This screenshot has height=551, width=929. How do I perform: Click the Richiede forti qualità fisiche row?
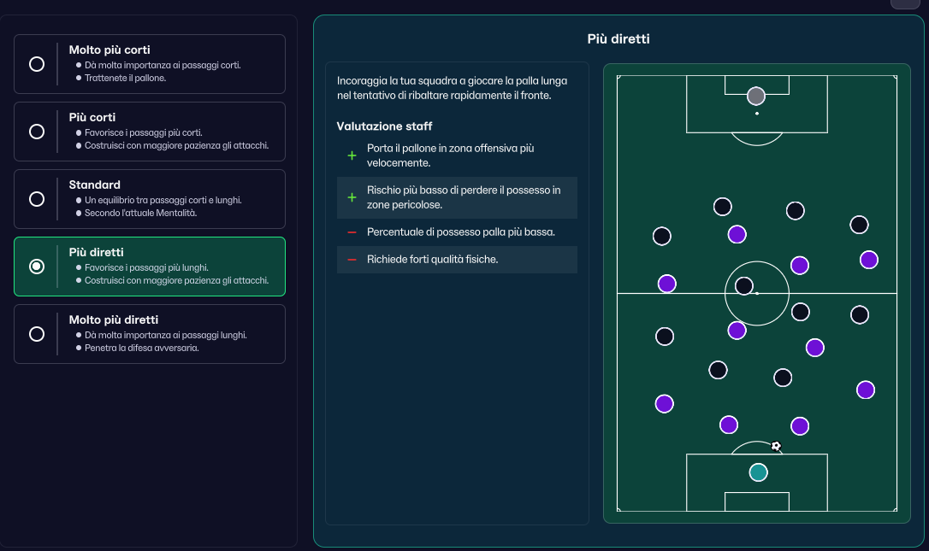[457, 259]
